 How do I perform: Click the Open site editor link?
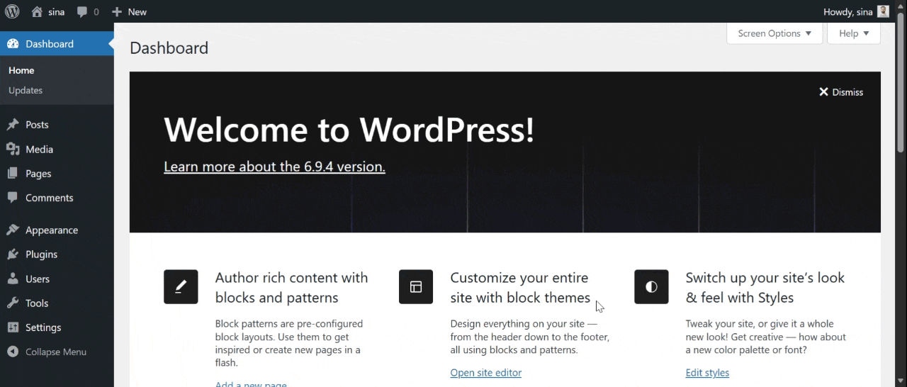pos(485,373)
